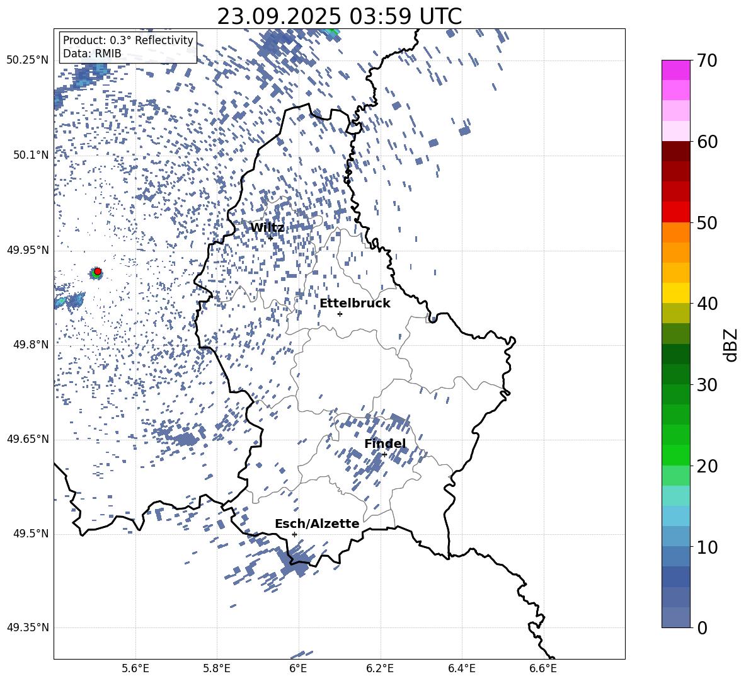Click the 49.8°N latitude label
This screenshot has height=681, width=746.
(31, 345)
